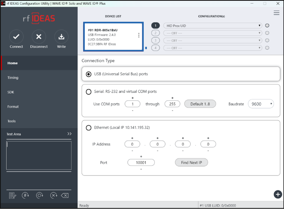Decrease Port 10001 value with minus
284x209 pixels.
point(141,169)
